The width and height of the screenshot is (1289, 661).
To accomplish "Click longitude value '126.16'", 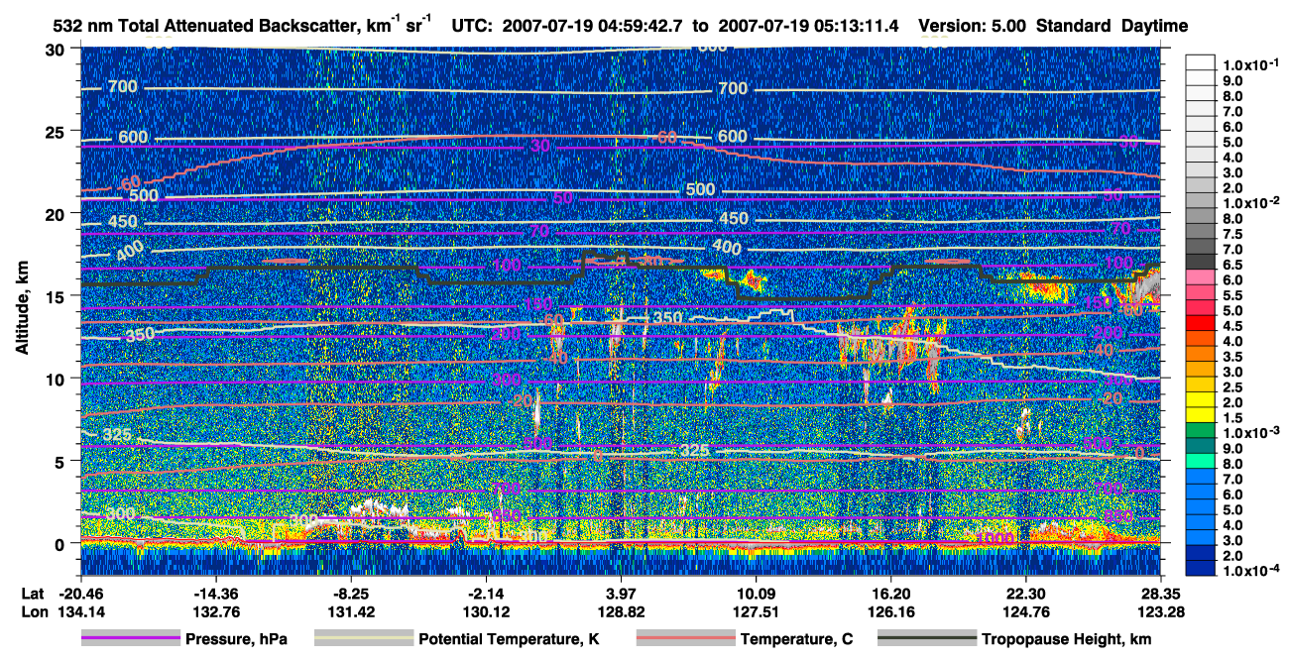I will click(x=890, y=610).
